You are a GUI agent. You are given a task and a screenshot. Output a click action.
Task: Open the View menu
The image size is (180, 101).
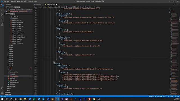point(18,1)
